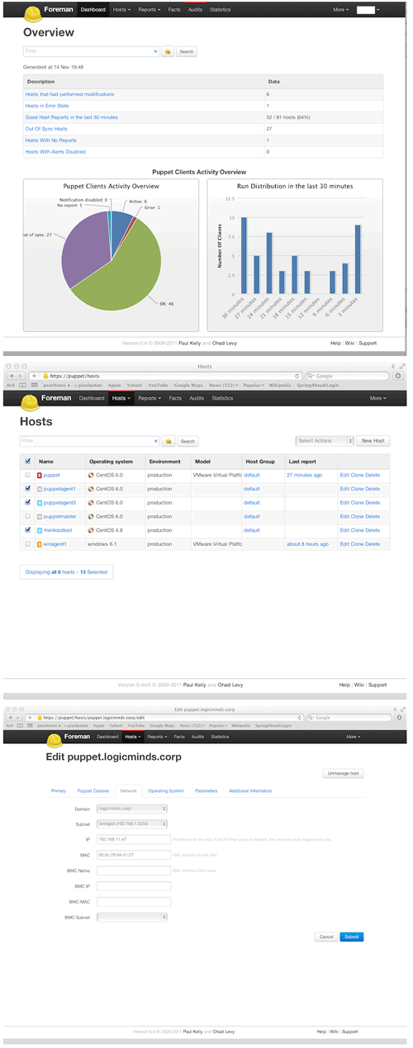413x1048 pixels.
Task: Open the More menu on the Overview page navbar
Action: click(x=341, y=11)
